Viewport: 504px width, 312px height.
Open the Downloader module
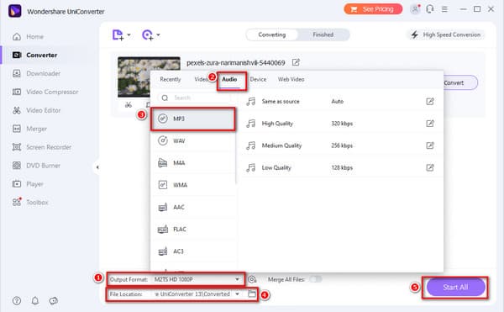click(x=36, y=73)
